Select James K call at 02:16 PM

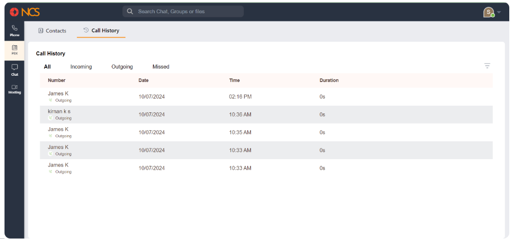pyautogui.click(x=266, y=97)
